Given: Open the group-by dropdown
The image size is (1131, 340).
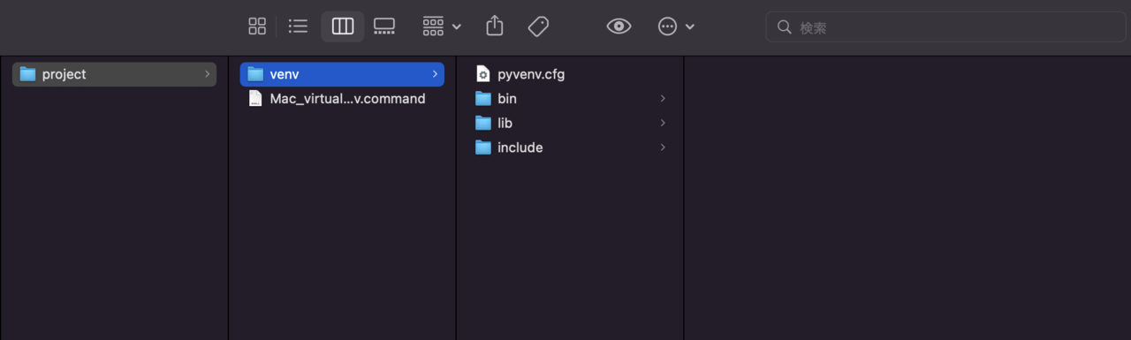Looking at the screenshot, I should click(442, 26).
